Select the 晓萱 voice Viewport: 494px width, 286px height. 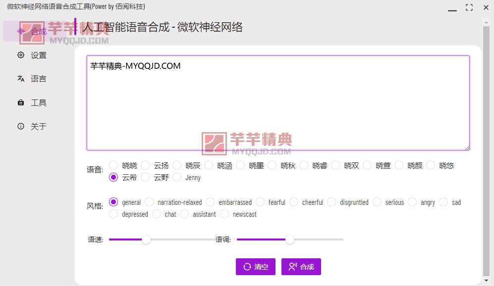coord(367,165)
